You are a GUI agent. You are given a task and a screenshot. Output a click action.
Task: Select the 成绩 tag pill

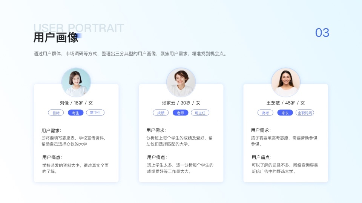[161, 113]
